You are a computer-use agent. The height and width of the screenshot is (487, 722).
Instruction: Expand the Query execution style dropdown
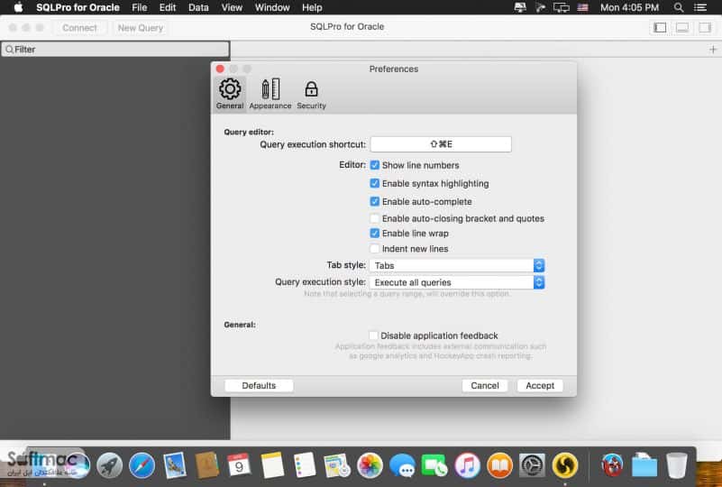coord(457,282)
